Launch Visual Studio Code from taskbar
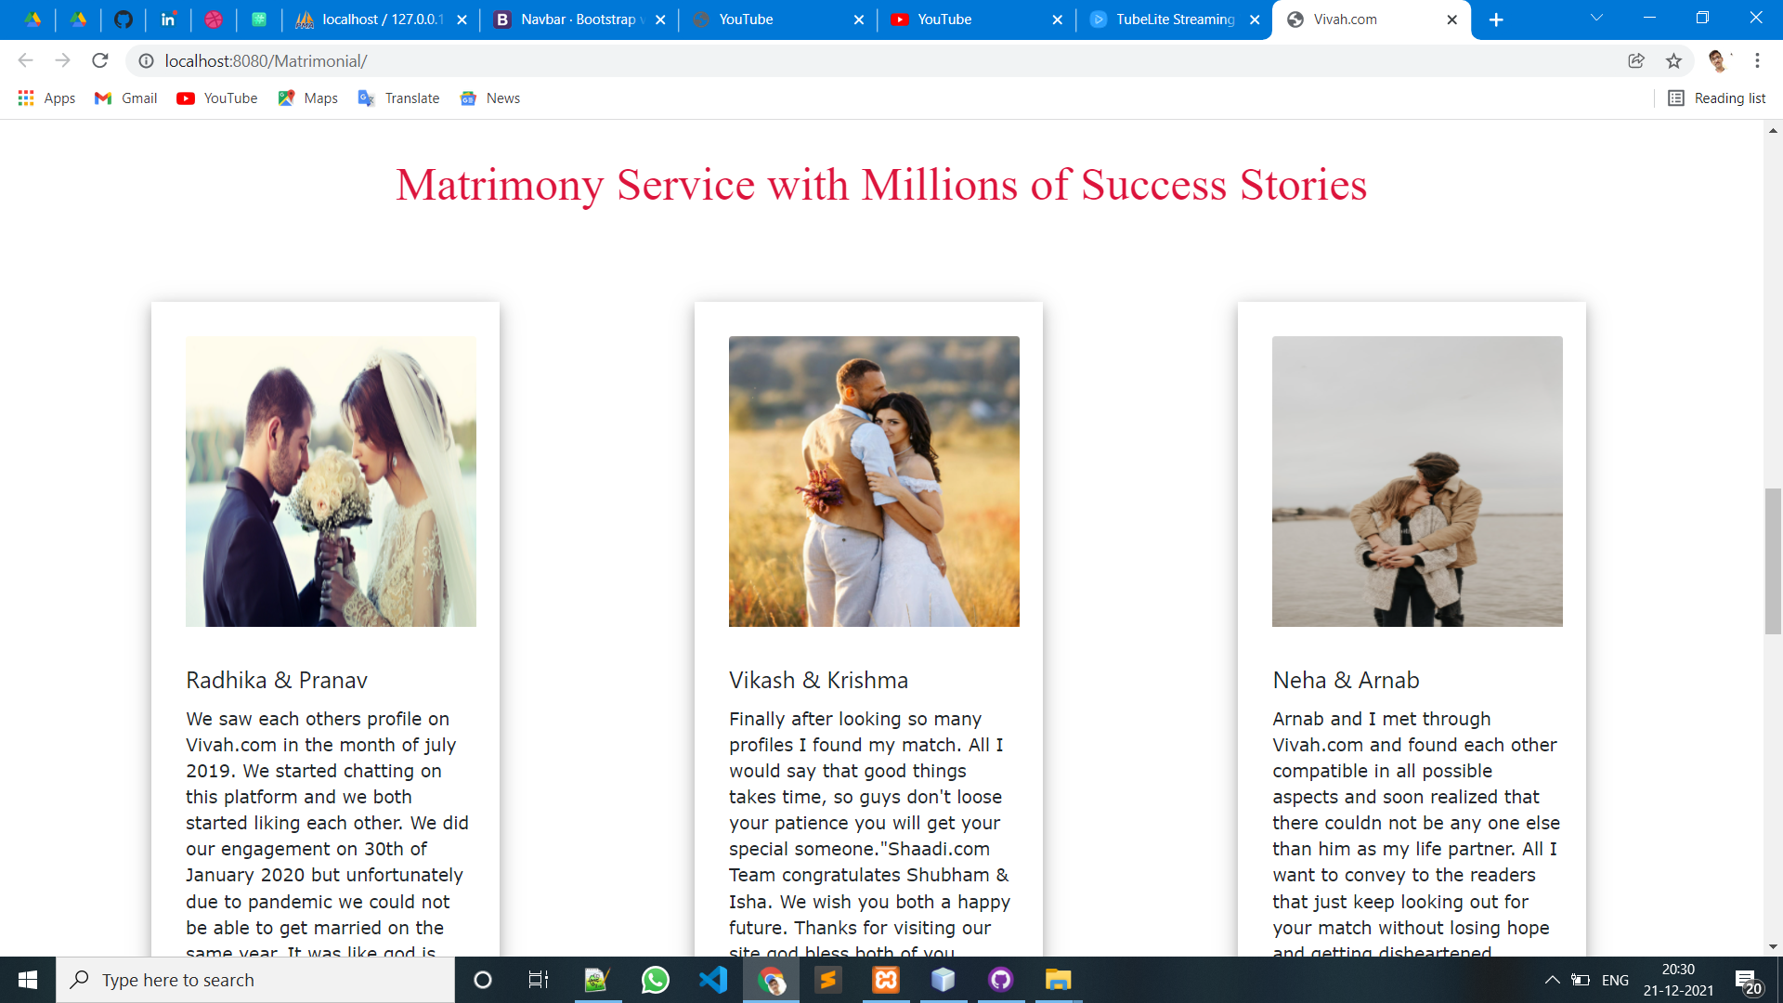The width and height of the screenshot is (1783, 1003). click(x=713, y=980)
